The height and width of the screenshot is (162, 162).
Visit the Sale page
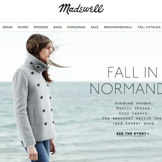pyautogui.click(x=95, y=27)
